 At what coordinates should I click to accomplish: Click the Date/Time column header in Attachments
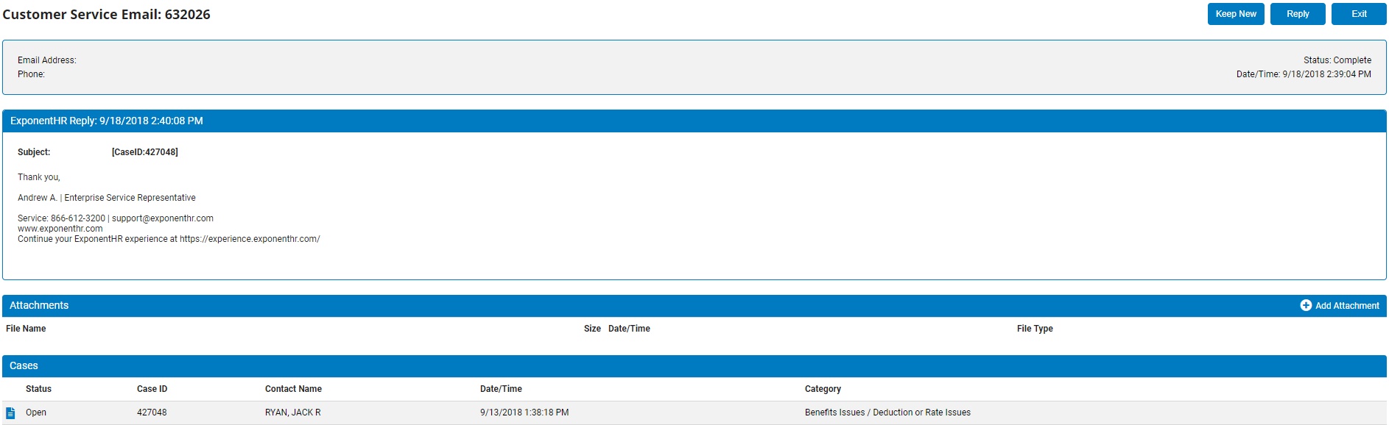click(629, 329)
